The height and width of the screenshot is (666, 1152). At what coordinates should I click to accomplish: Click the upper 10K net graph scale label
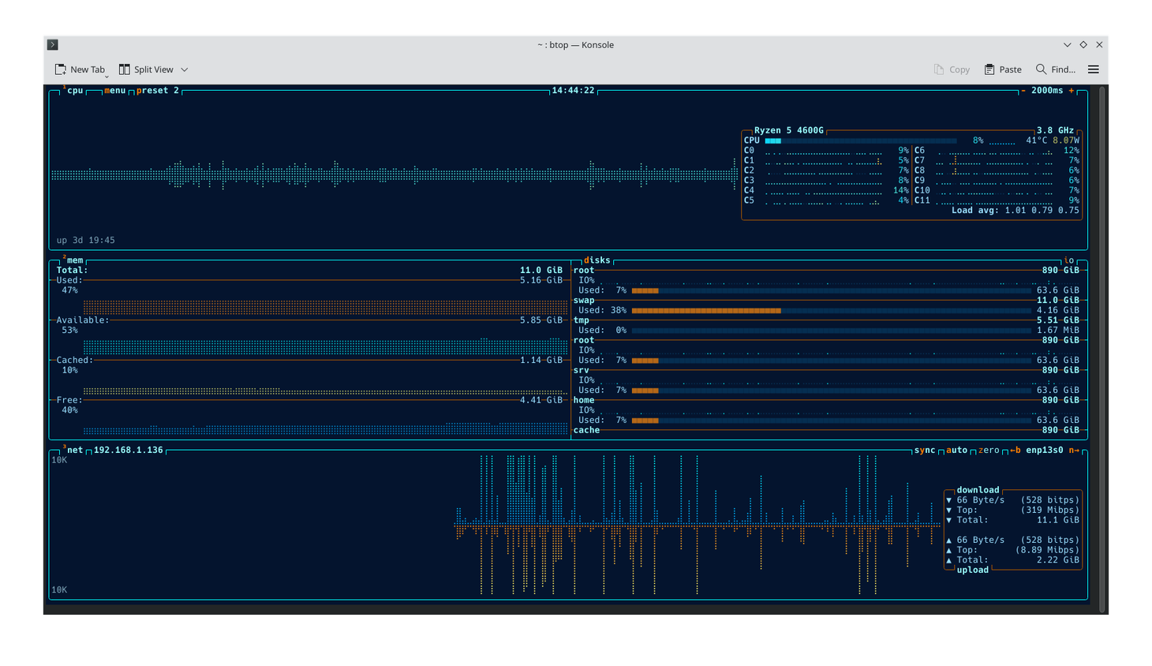click(59, 460)
